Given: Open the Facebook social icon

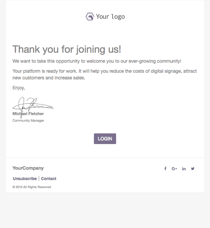Looking at the screenshot, I should [165, 169].
